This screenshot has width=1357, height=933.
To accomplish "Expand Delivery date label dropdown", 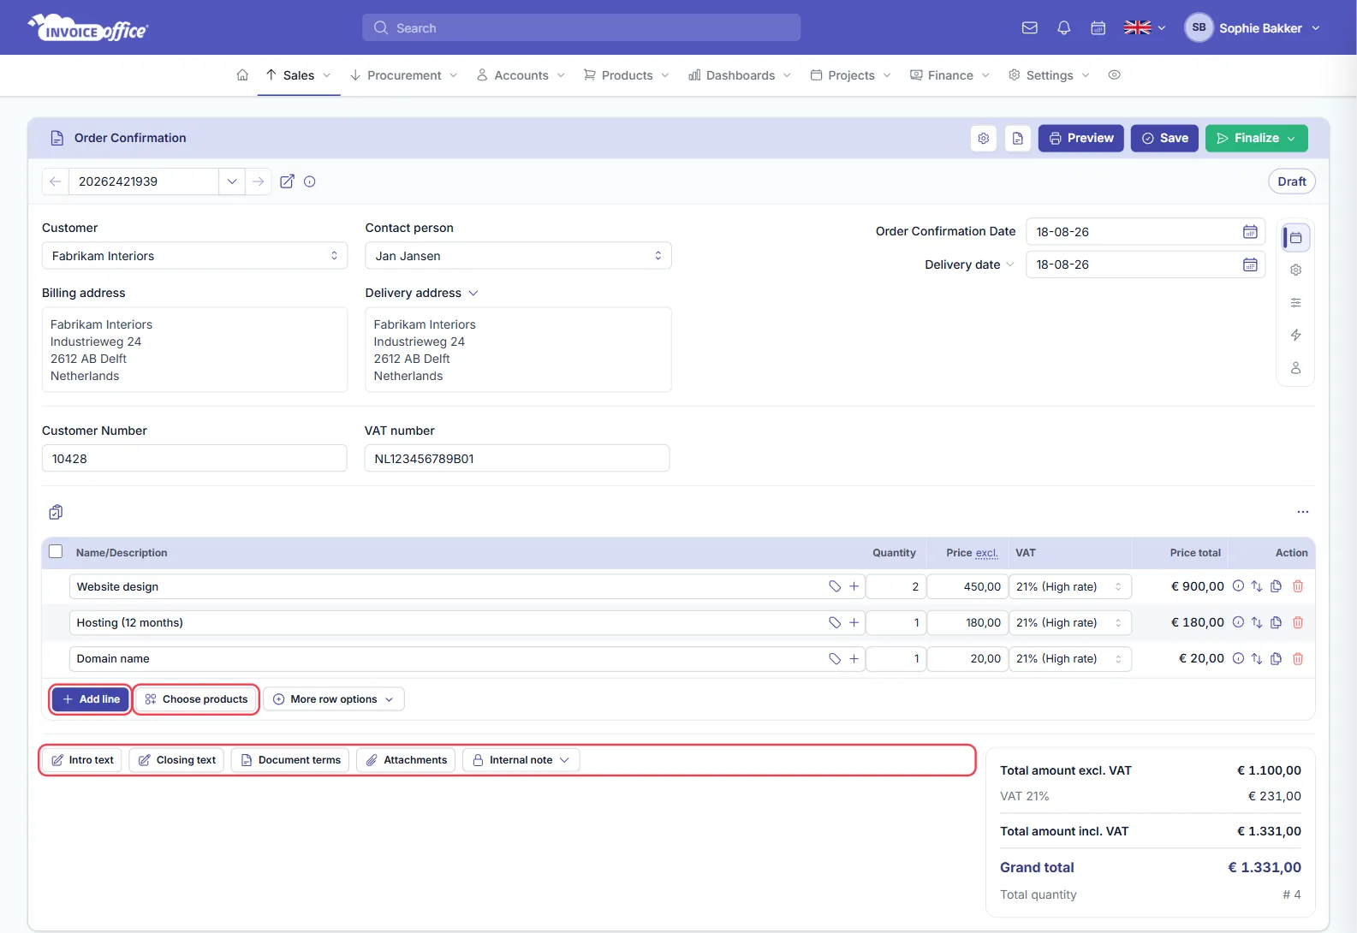I will (1010, 264).
